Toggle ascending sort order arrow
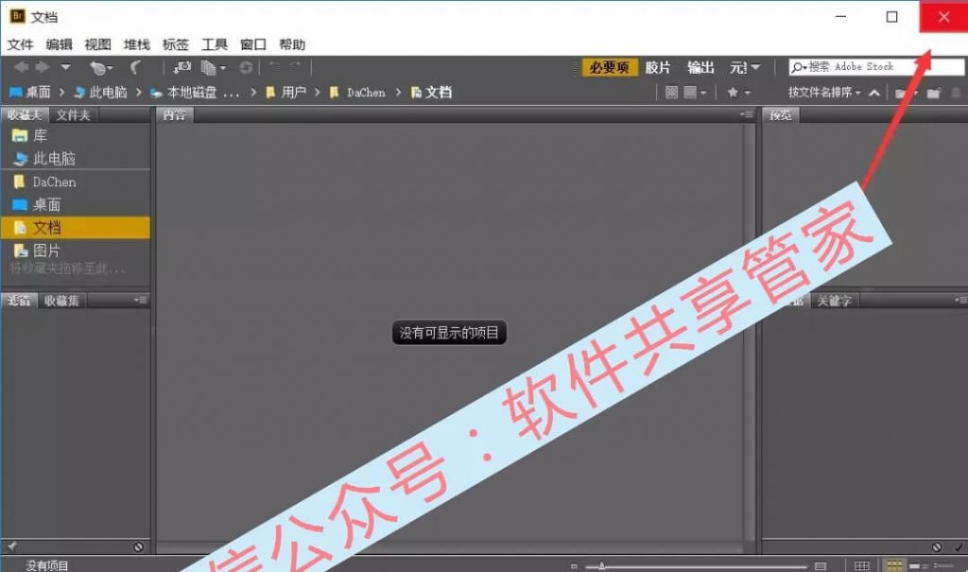 (874, 93)
